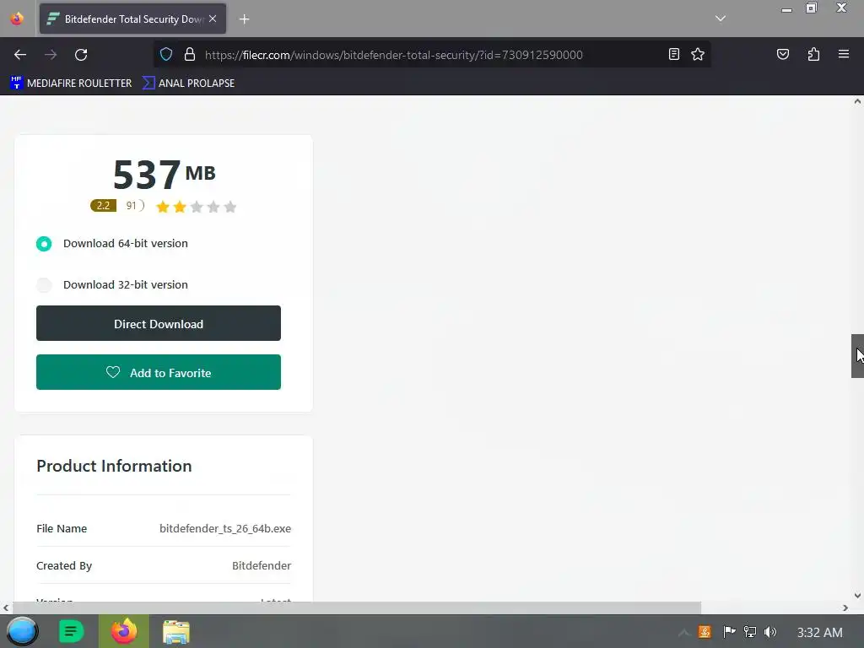
Task: Open the network tray icon
Action: coord(750,632)
